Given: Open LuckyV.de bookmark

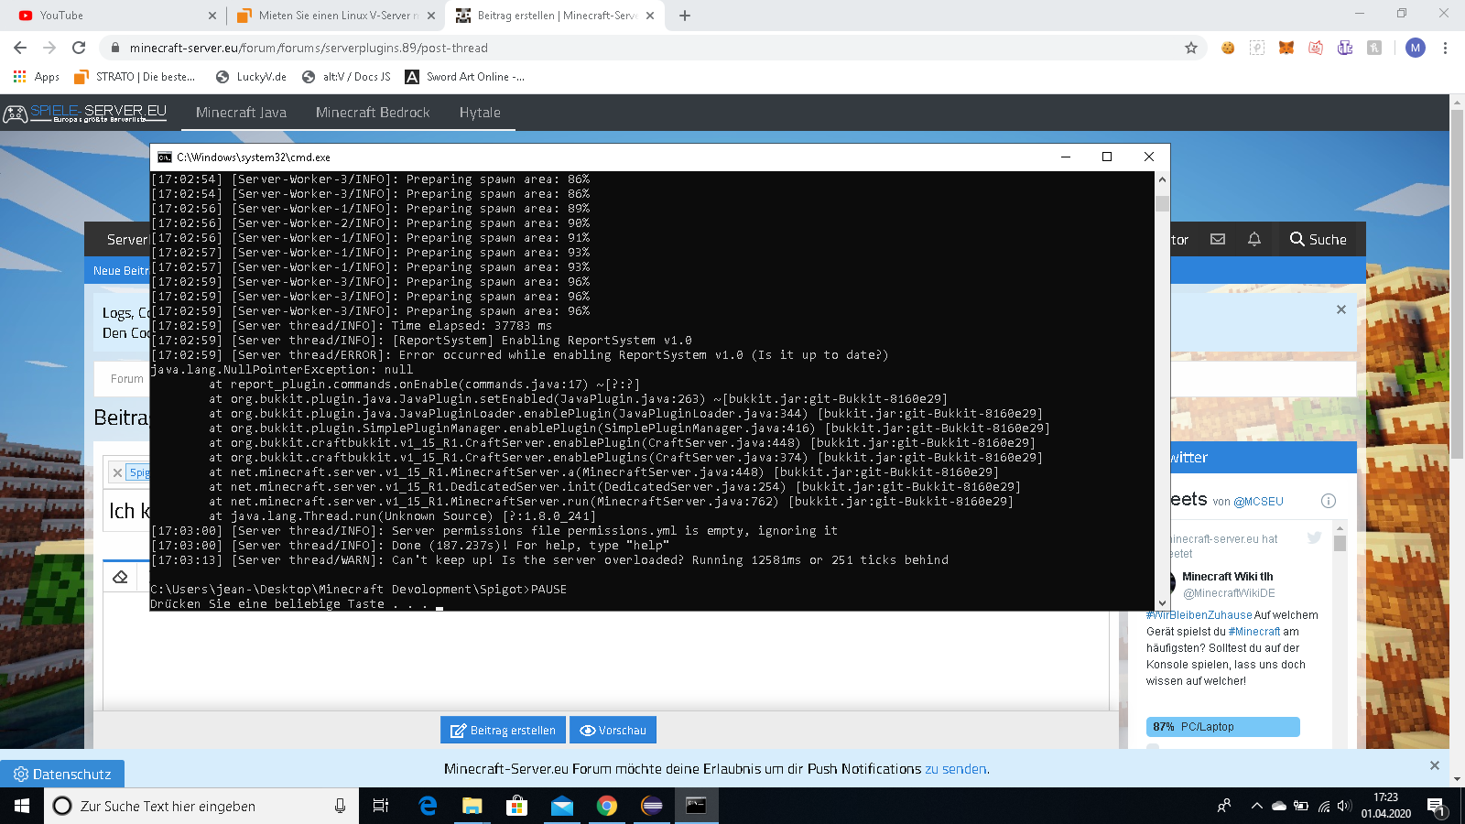Looking at the screenshot, I should pos(251,77).
